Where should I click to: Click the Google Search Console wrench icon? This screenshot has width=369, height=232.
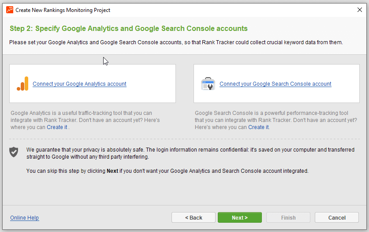[x=208, y=84]
